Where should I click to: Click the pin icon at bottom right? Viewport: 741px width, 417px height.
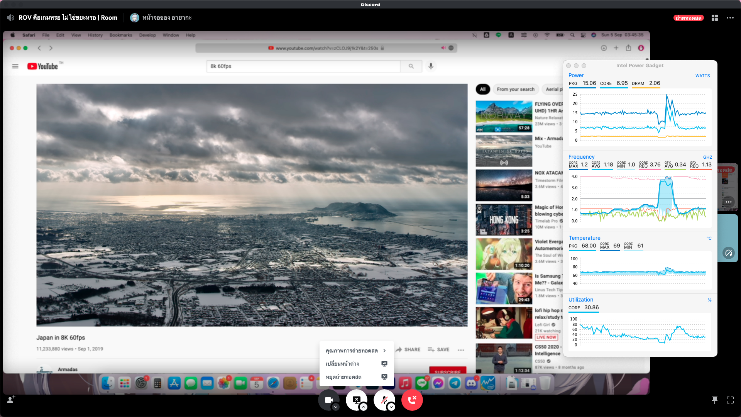coord(715,400)
